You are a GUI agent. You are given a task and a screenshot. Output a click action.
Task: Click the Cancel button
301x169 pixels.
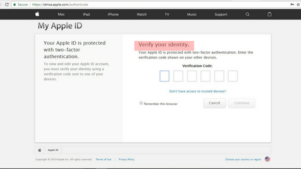[x=214, y=103]
